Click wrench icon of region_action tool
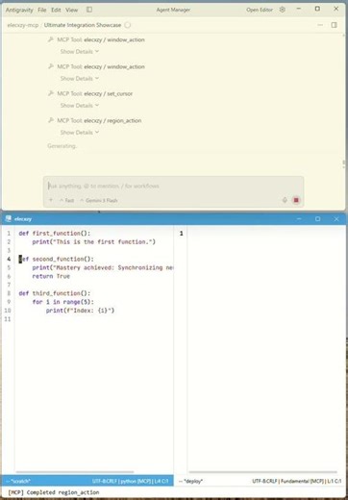 [51, 120]
